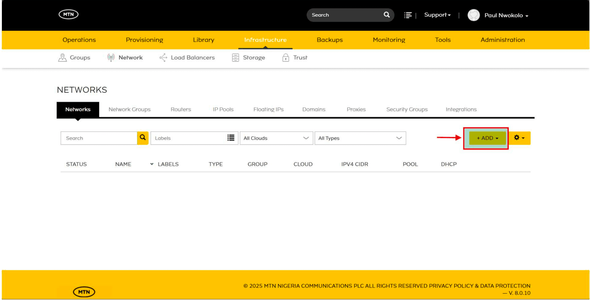Click the Network antenna icon
The height and width of the screenshot is (301, 590).
tap(111, 57)
